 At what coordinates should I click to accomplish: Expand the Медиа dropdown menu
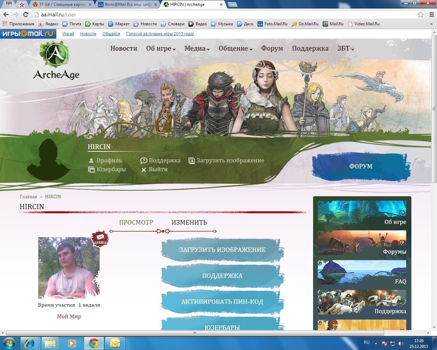tap(197, 49)
